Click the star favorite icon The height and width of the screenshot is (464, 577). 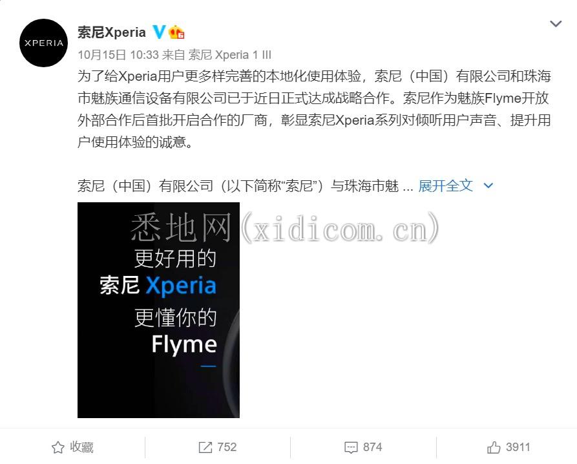[x=58, y=447]
